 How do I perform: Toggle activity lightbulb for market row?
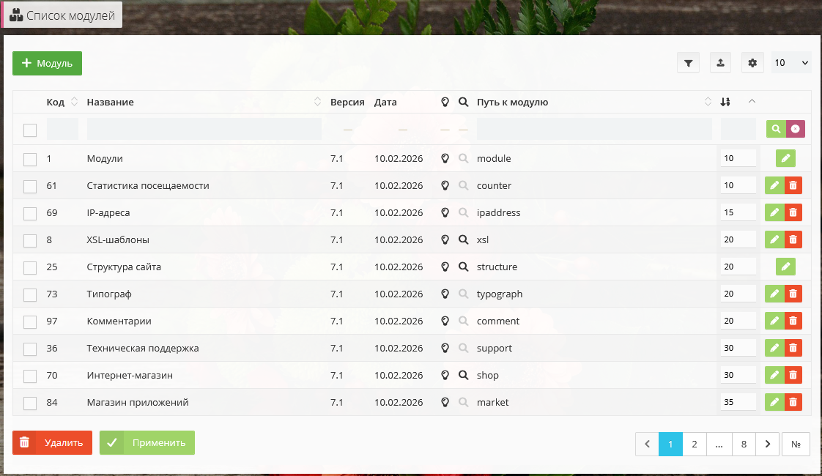click(x=445, y=402)
